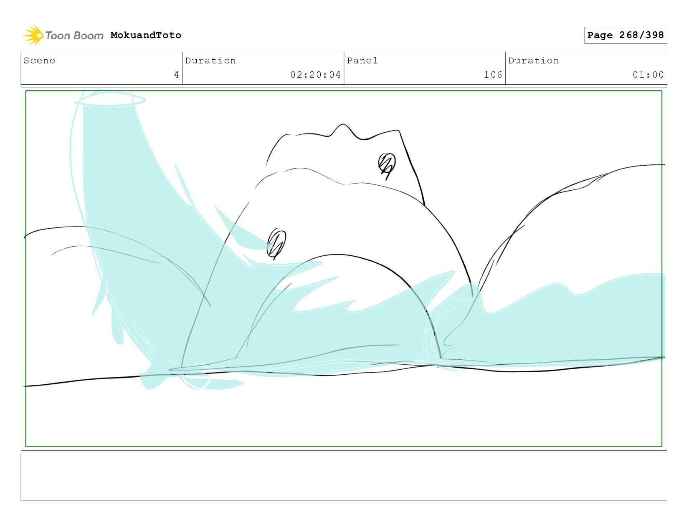Image resolution: width=689 pixels, height=532 pixels.
Task: Click the Toon Boom wordmark text
Action: pyautogui.click(x=74, y=35)
